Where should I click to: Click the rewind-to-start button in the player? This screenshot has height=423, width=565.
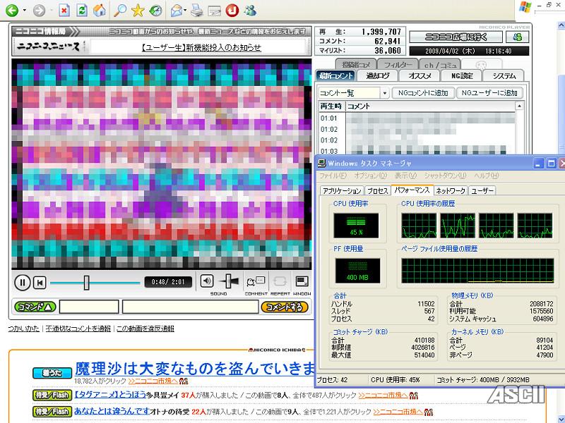[40, 283]
